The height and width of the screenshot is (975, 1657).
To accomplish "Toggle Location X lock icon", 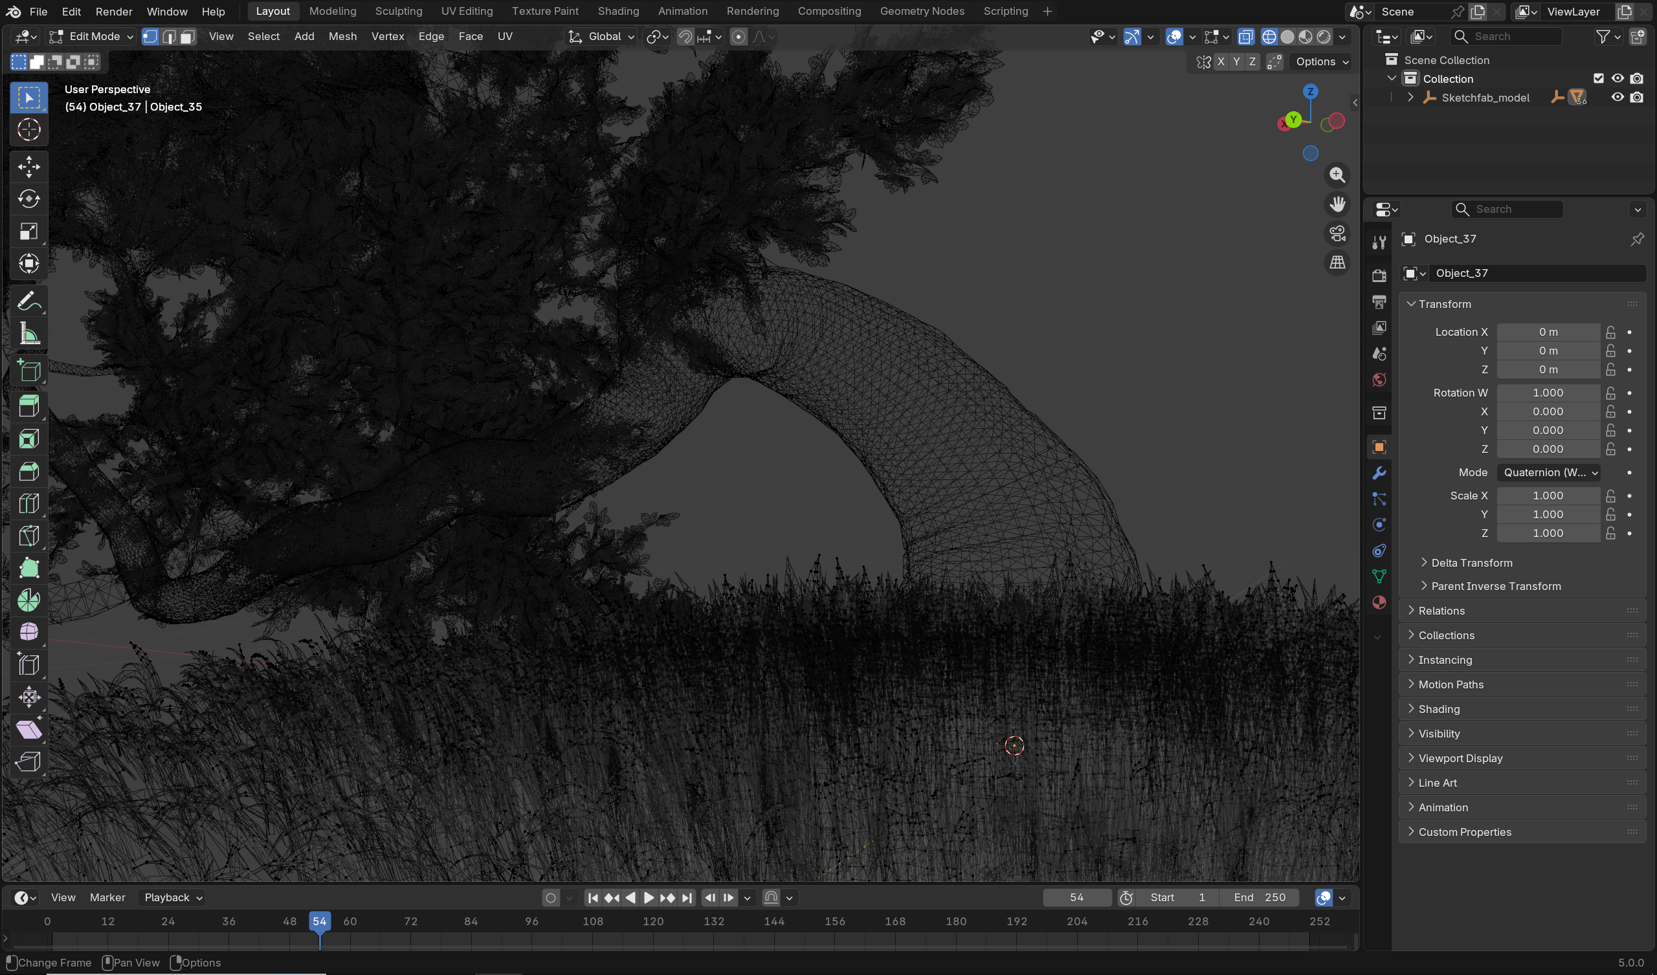I will click(1610, 332).
